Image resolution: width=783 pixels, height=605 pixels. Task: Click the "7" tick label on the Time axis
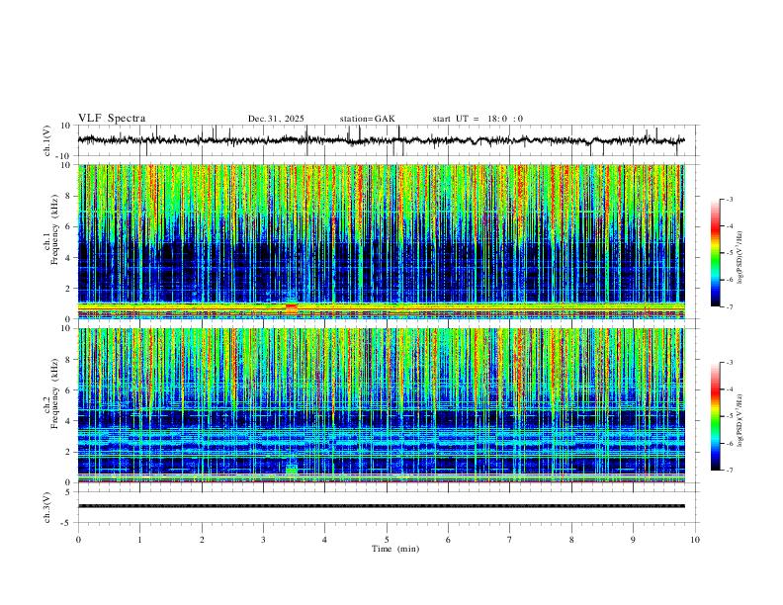(x=510, y=540)
